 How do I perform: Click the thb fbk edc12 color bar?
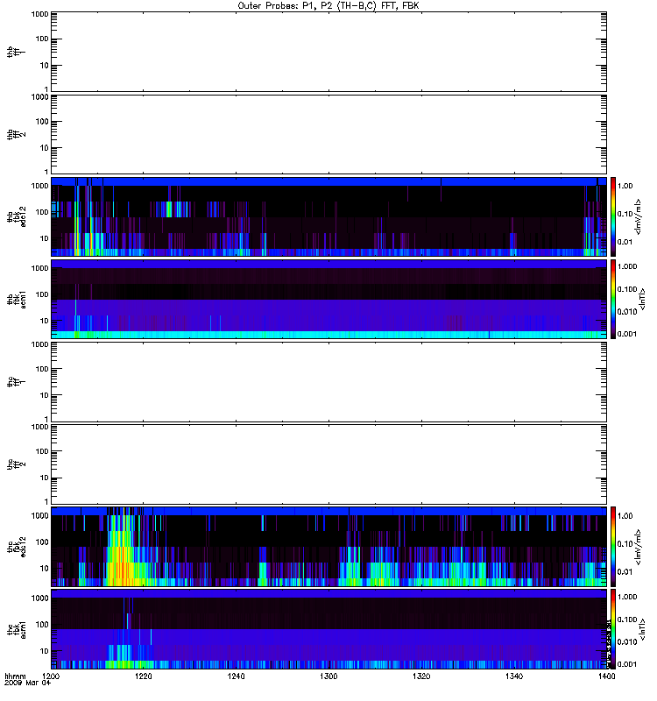coord(613,216)
